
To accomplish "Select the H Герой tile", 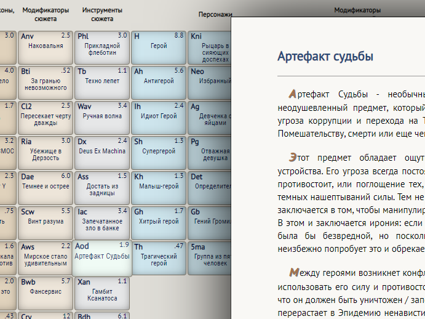I will click(x=159, y=47).
